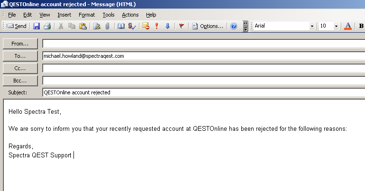Image resolution: width=365 pixels, height=191 pixels.
Task: Click the Message Flag icon
Action: pyautogui.click(x=181, y=26)
